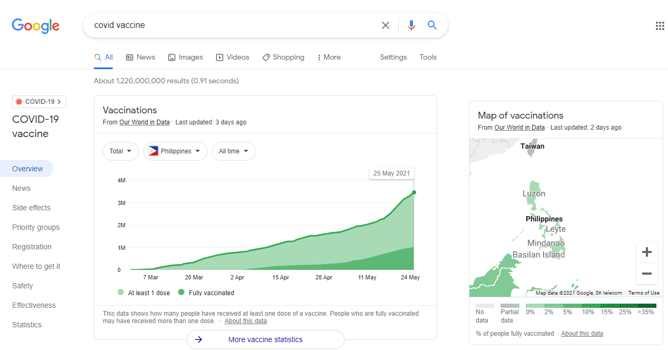Open the More search options menu

(329, 57)
